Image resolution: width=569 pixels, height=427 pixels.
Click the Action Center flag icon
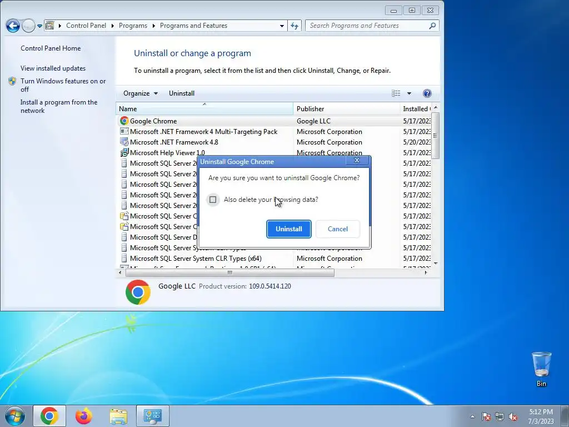(486, 416)
